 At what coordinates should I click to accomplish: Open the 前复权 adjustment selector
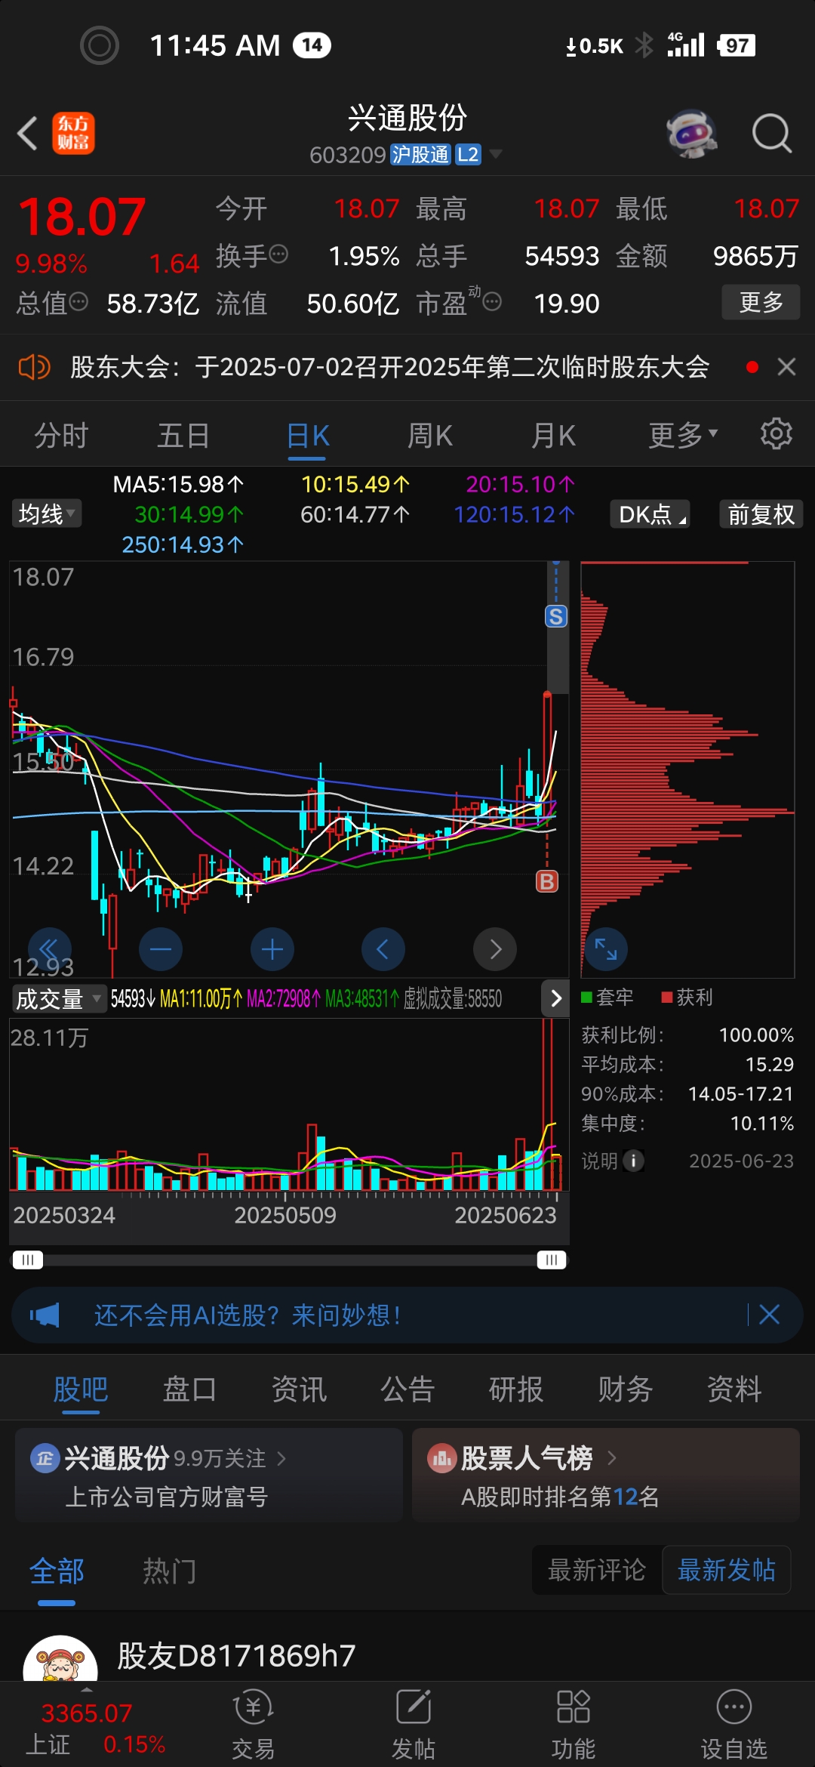click(761, 514)
